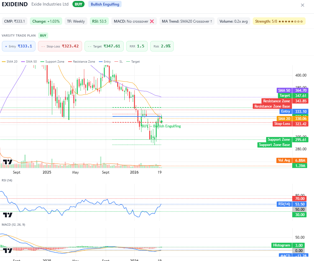The image size is (314, 261).
Task: Open the Bullish Engulfing pattern badge
Action: pos(104,4)
